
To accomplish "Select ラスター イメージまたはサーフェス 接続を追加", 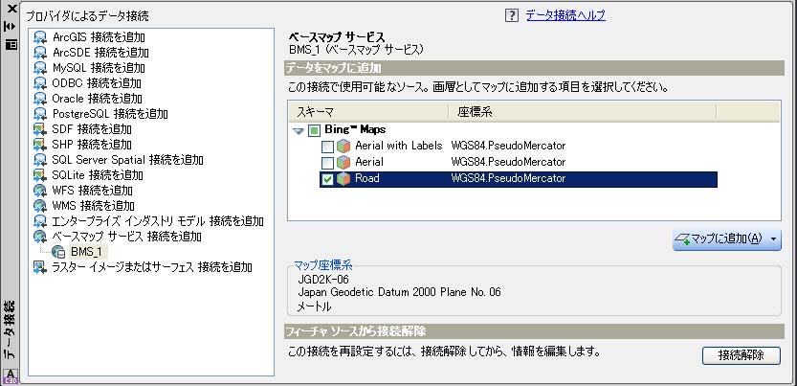I will click(152, 267).
